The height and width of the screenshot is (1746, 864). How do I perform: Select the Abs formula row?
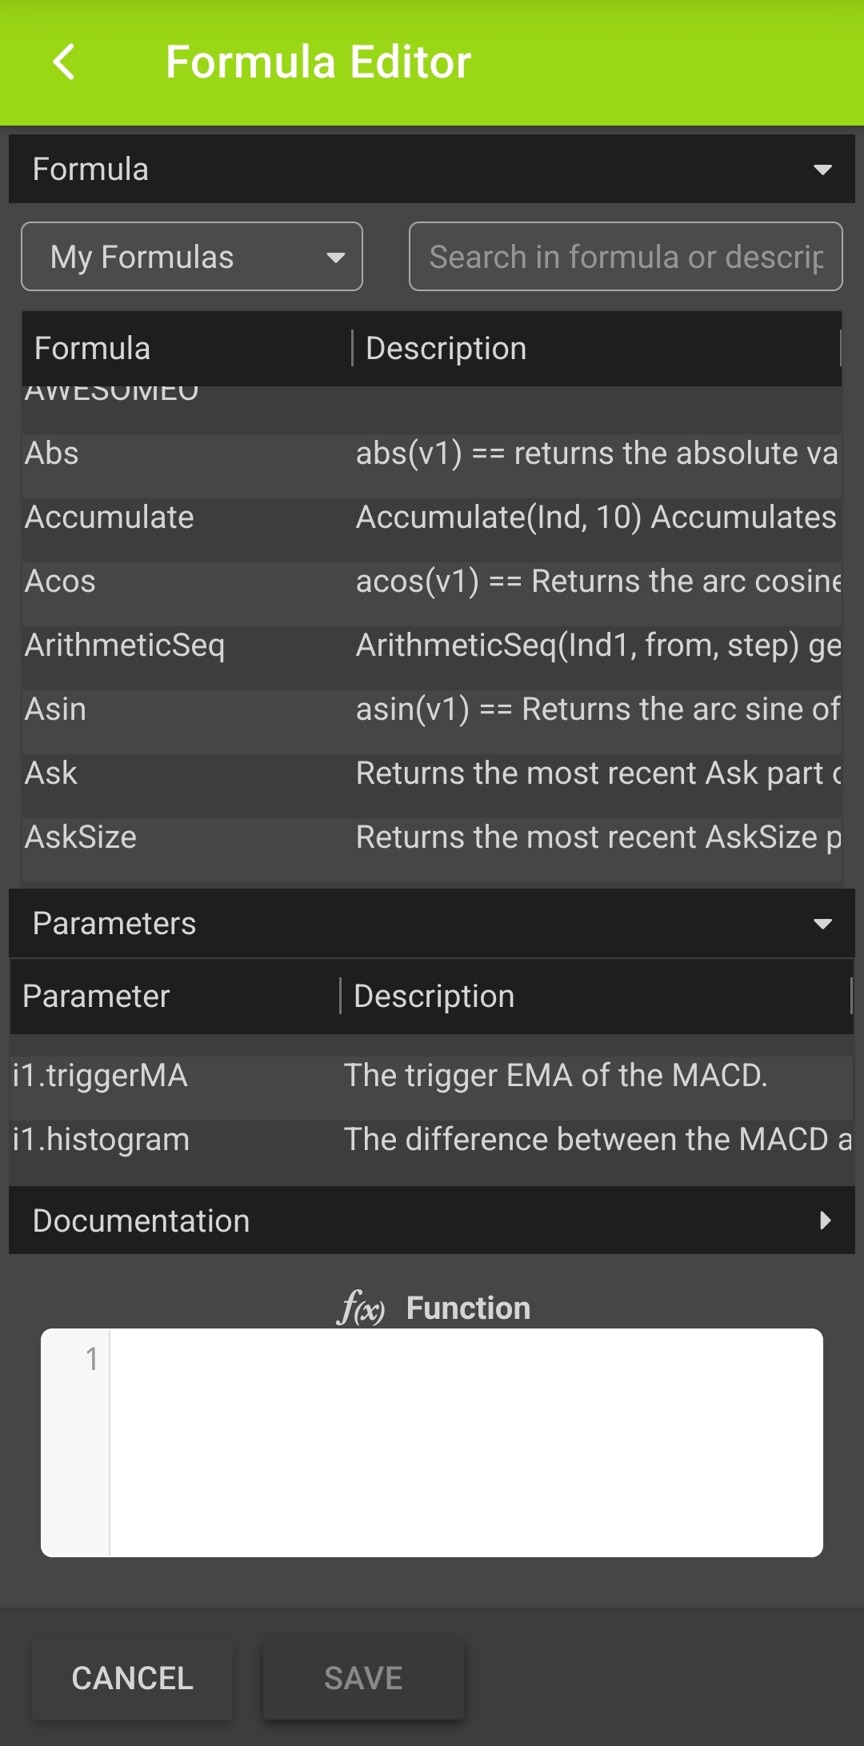[432, 453]
